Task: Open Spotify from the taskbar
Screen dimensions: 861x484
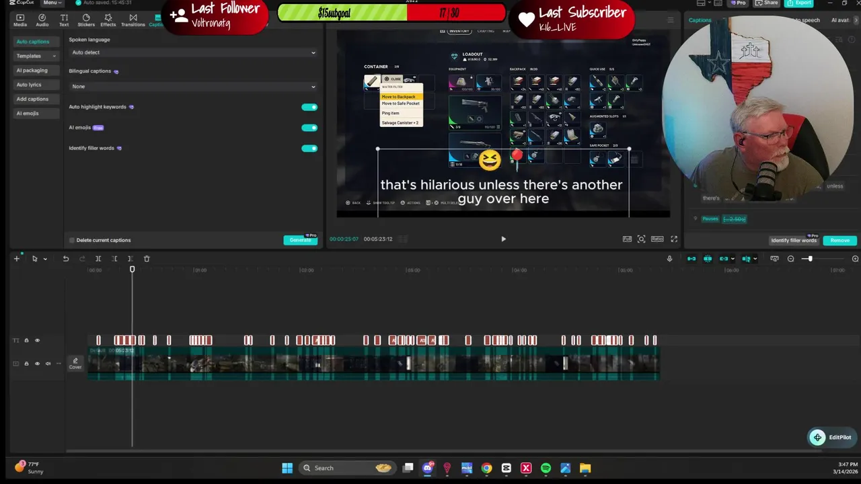Action: [546, 468]
